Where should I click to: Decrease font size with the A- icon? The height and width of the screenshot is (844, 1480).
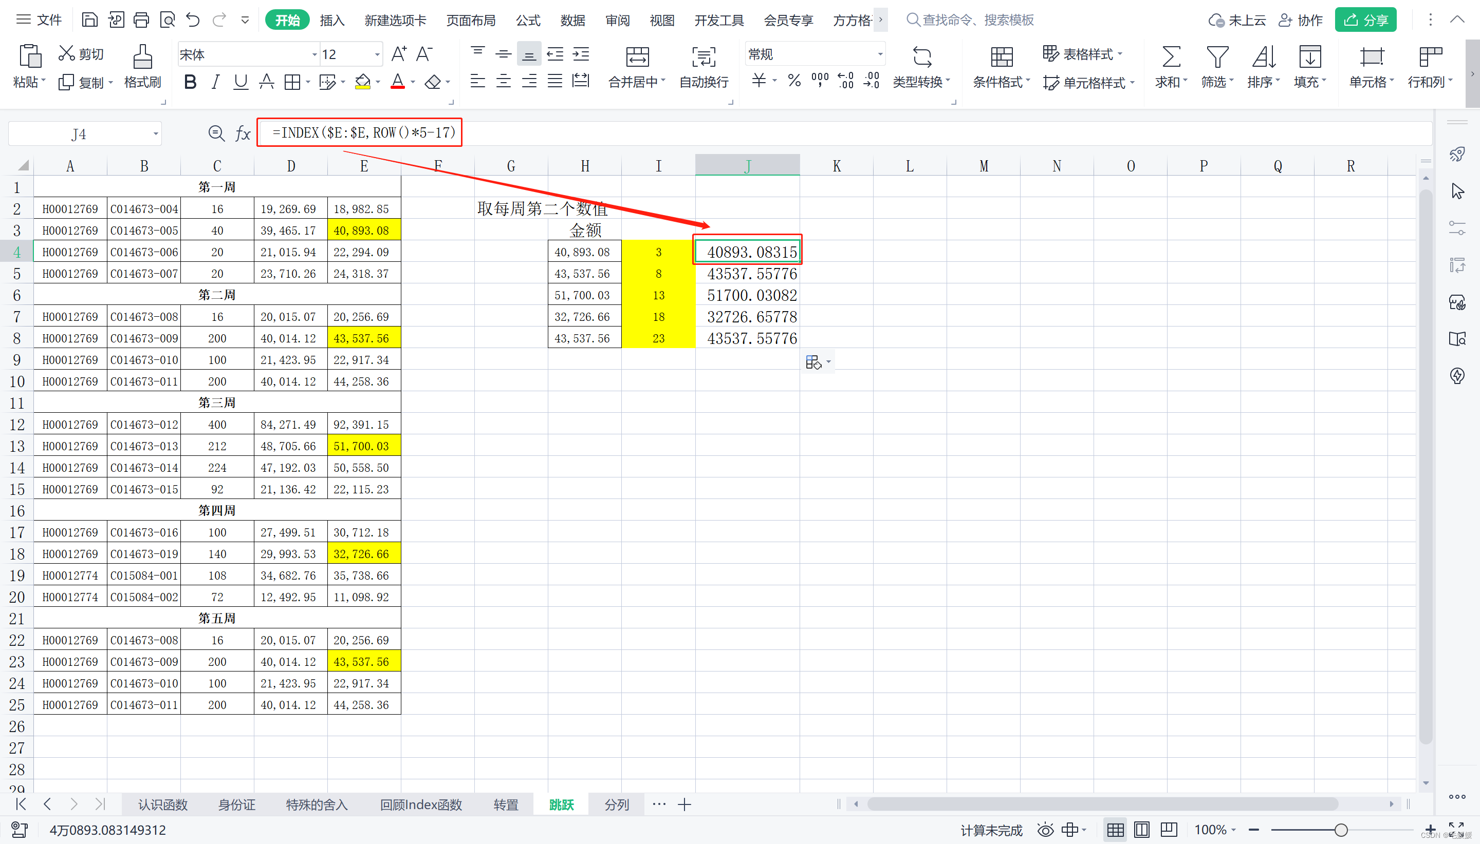tap(424, 54)
